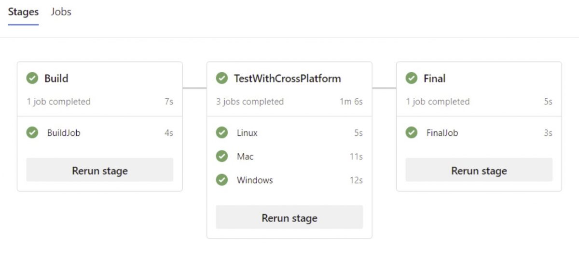
Task: Open the FinalJob job entry
Action: tap(479, 133)
